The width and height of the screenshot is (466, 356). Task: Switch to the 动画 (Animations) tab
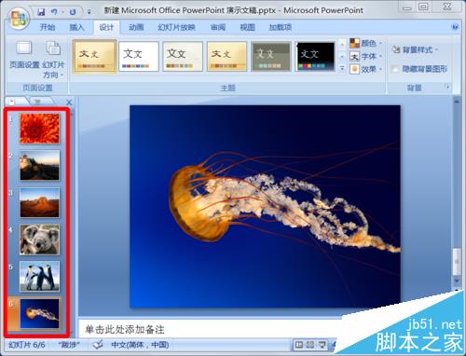click(136, 27)
